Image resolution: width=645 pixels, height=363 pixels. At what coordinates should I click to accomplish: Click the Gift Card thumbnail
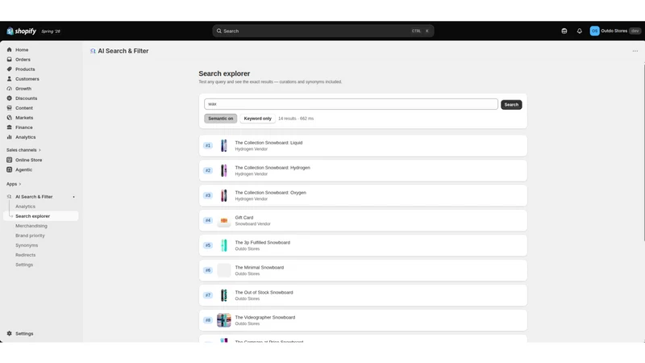pyautogui.click(x=224, y=220)
